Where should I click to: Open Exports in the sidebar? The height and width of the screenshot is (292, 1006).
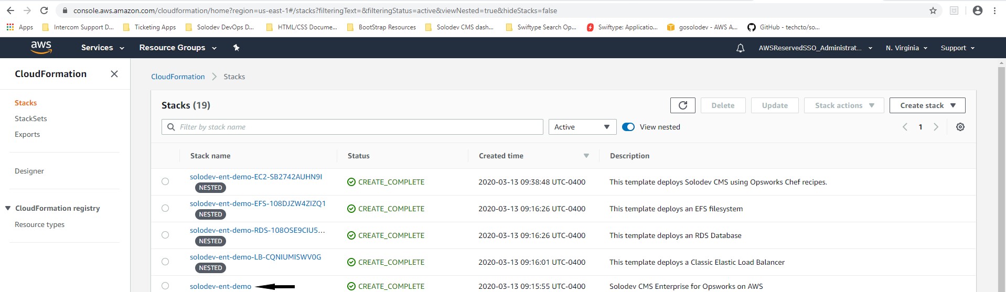pos(27,134)
